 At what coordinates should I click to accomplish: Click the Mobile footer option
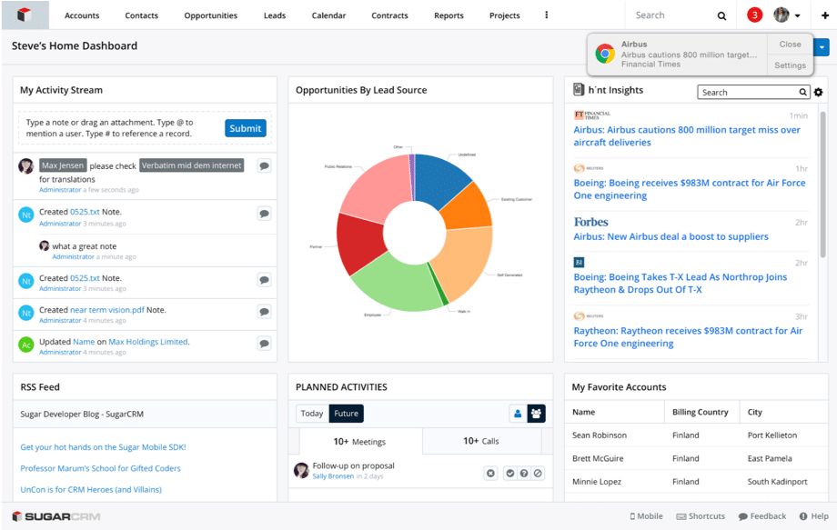(x=646, y=516)
